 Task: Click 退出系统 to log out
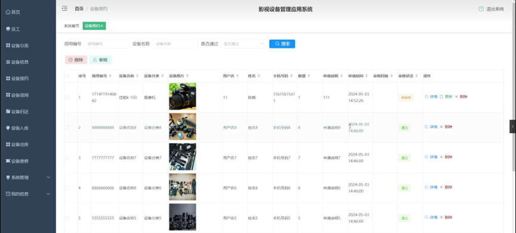pyautogui.click(x=491, y=9)
